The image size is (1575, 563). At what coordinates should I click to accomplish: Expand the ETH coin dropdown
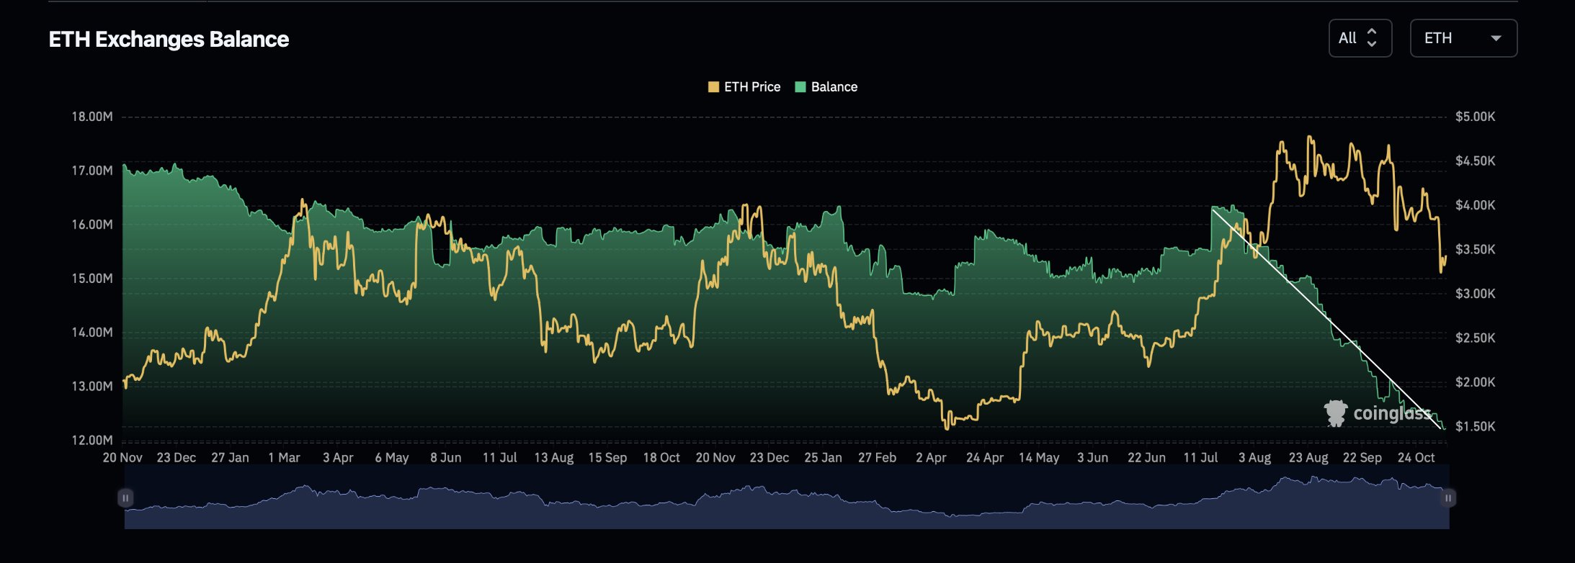click(x=1463, y=38)
